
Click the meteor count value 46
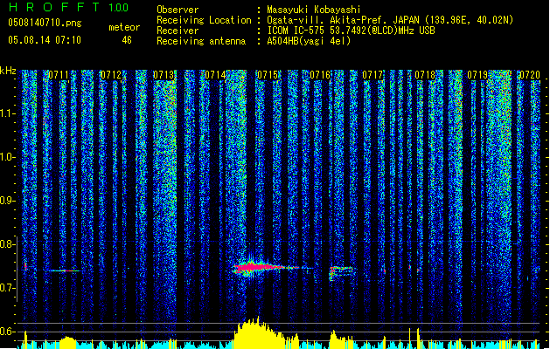(x=127, y=40)
